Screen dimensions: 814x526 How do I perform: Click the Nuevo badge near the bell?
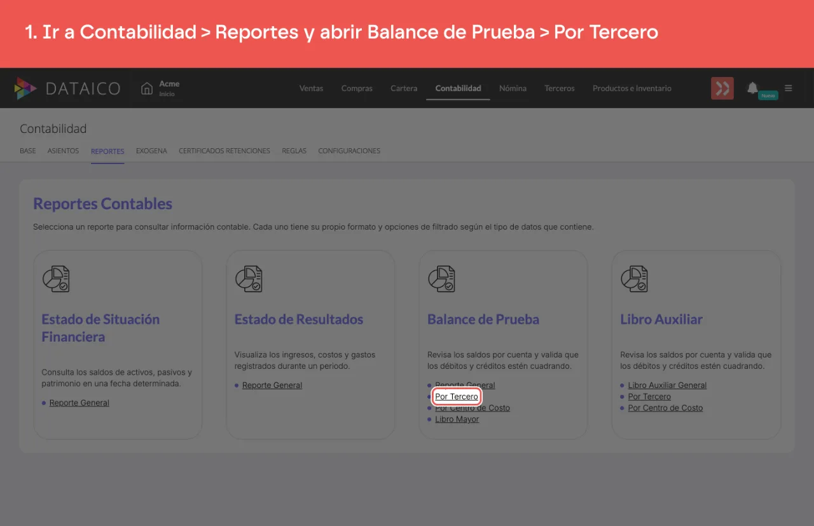(x=768, y=95)
